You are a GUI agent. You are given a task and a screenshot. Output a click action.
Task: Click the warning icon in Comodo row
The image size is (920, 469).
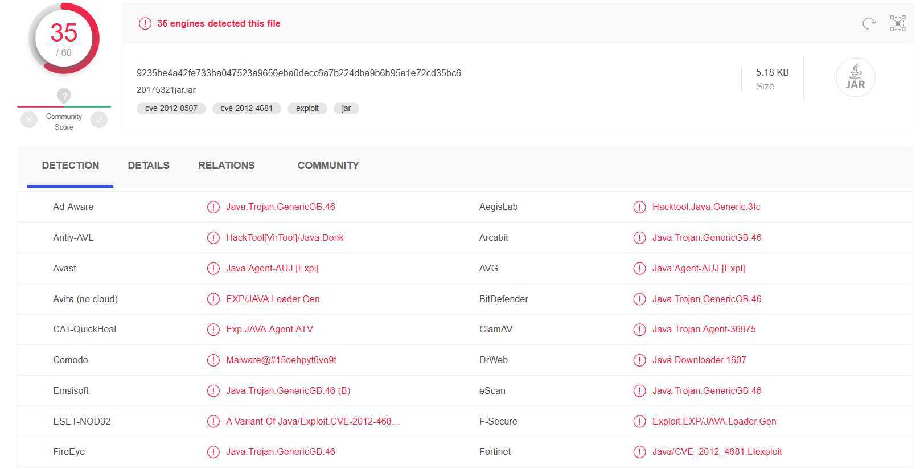pos(213,360)
